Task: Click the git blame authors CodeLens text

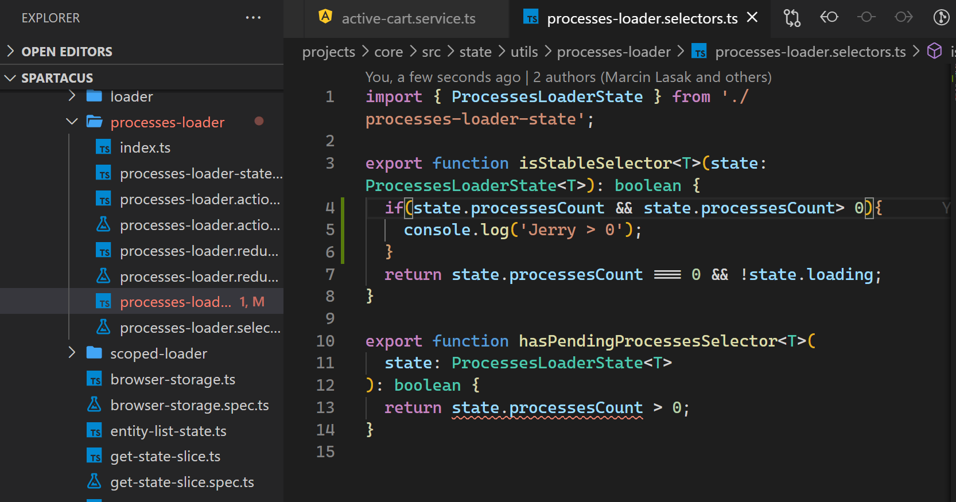Action: tap(568, 77)
